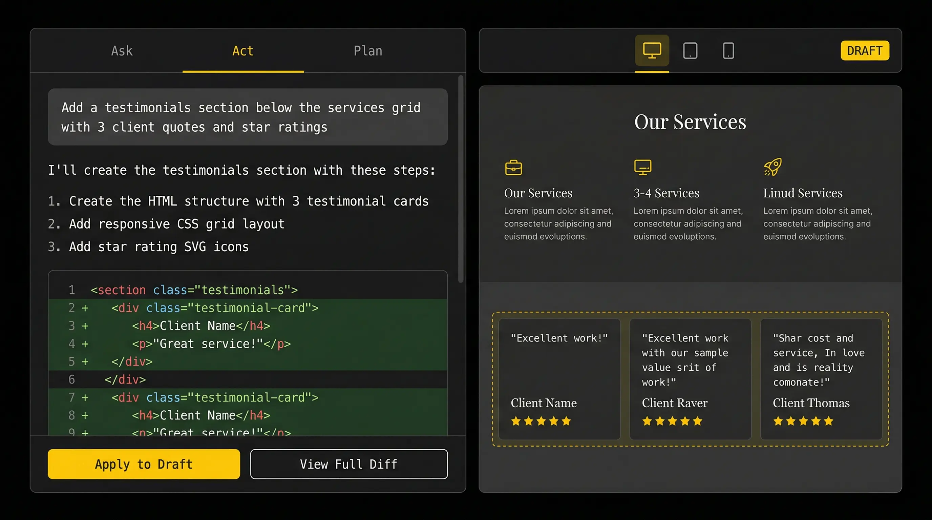Click the monitor icon above 3-4 Services
Image resolution: width=932 pixels, height=520 pixels.
tap(642, 167)
